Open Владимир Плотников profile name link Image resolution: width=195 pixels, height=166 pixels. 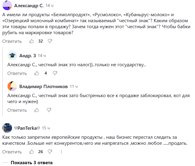(43, 87)
